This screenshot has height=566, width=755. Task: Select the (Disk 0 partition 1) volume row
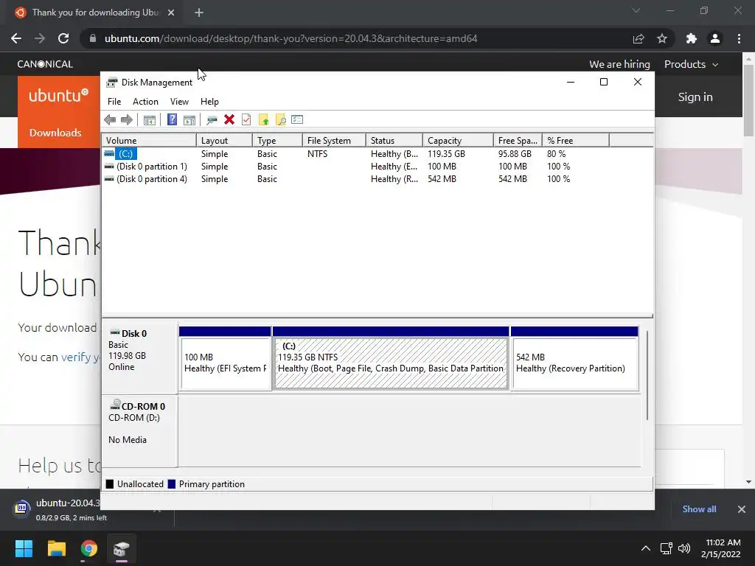377,167
